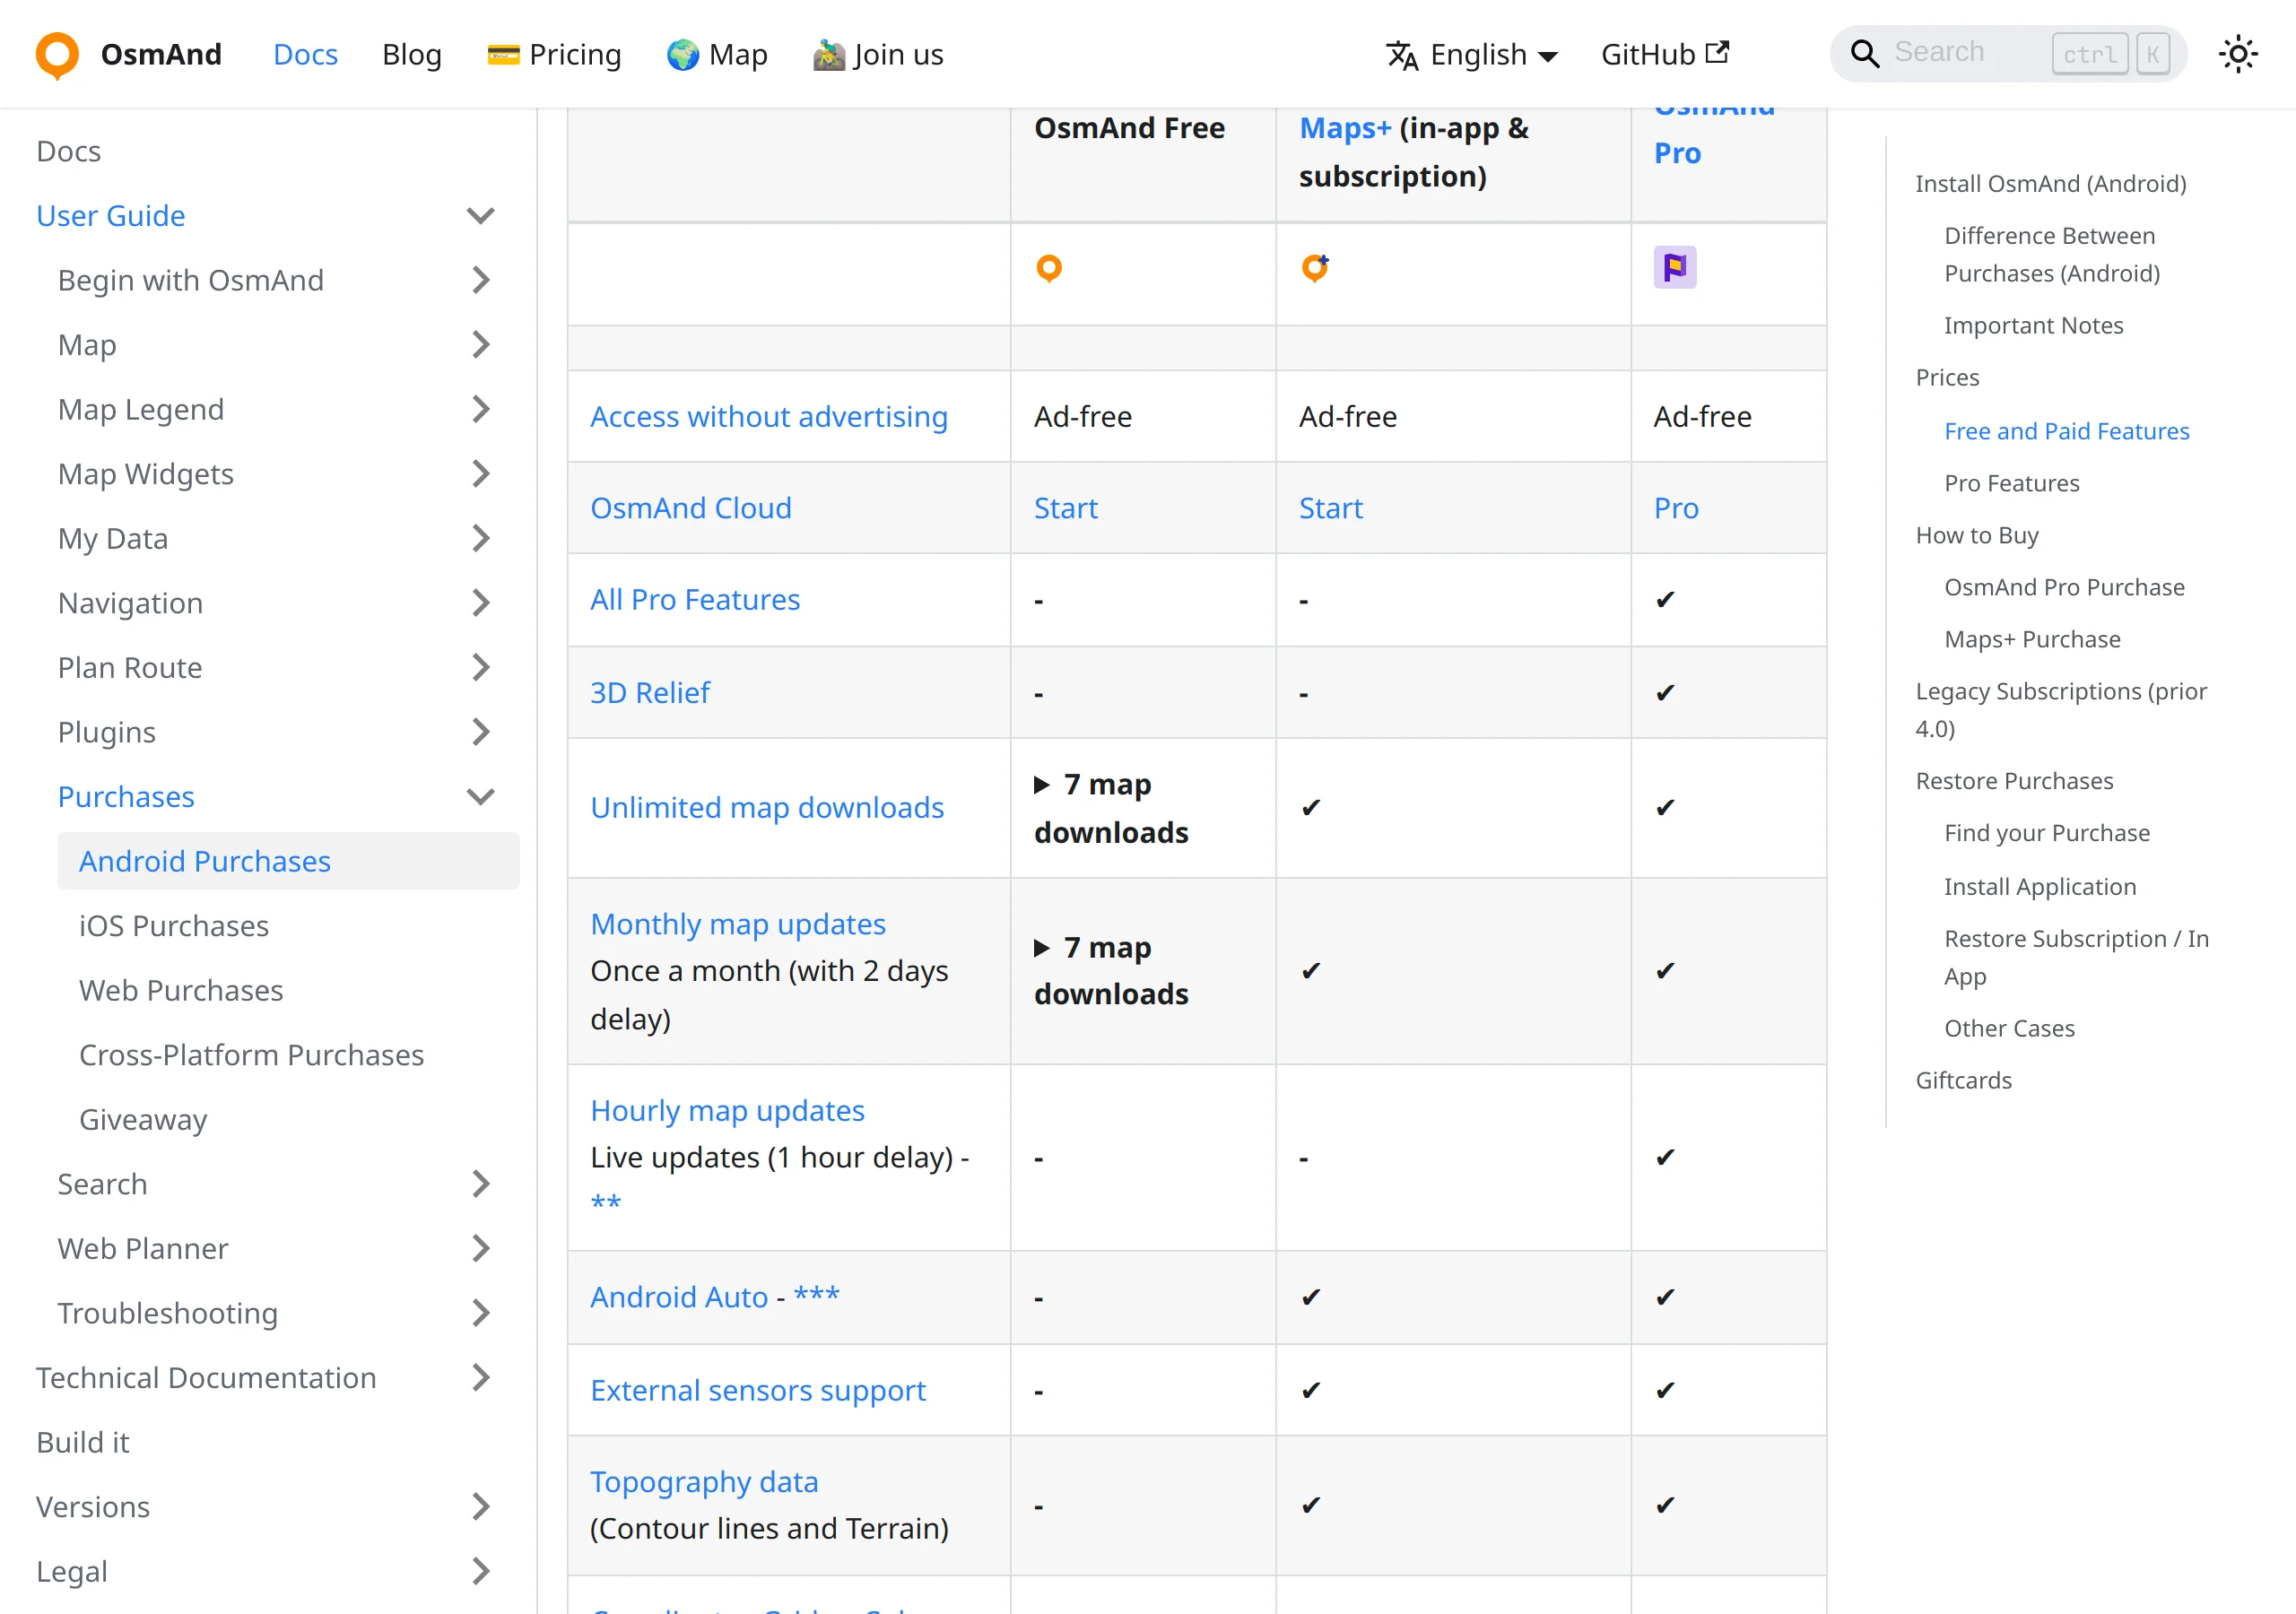Jump to Giftcards section
The image size is (2296, 1614).
click(x=1963, y=1080)
